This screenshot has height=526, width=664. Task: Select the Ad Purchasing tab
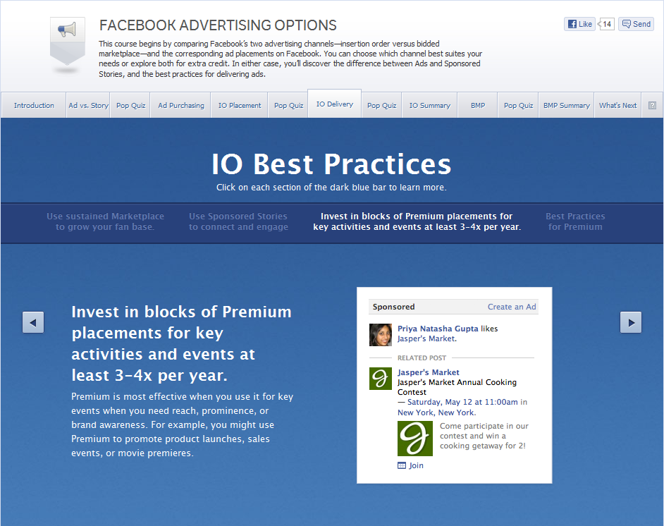point(181,106)
